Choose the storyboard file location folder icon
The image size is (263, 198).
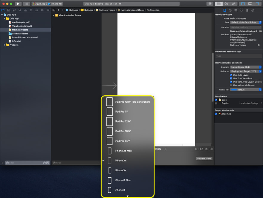(x=260, y=31)
